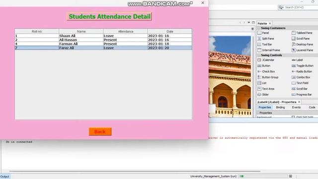
Task: Click University_Management_System (run) status text
Action: [x=213, y=177]
